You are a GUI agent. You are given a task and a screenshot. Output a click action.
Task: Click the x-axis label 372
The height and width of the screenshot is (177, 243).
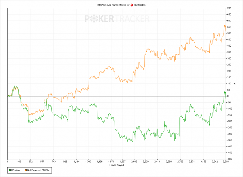tap(31, 161)
